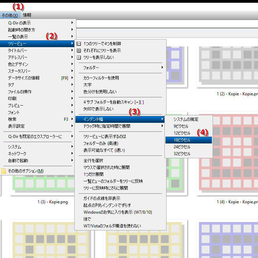This screenshot has width=258, height=258.
Task: Choose ツリーを表示しない
Action: click(x=120, y=57)
